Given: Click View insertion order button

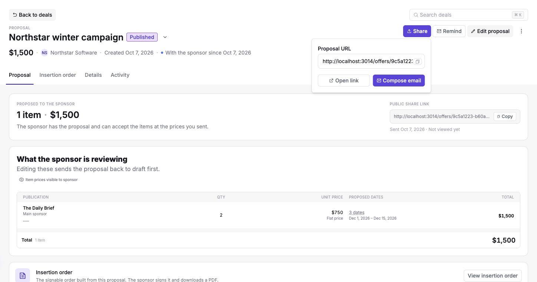Looking at the screenshot, I should pyautogui.click(x=492, y=276).
